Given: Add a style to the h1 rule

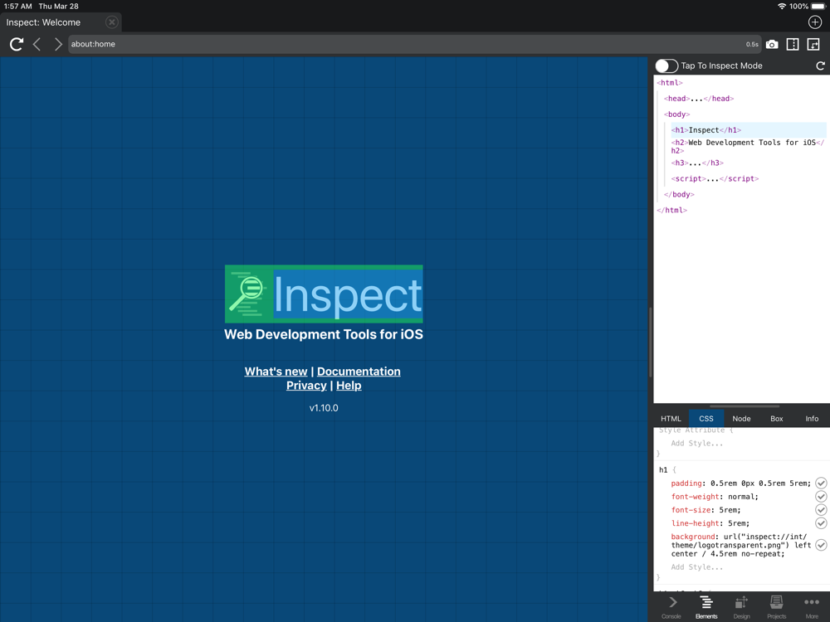Looking at the screenshot, I should click(x=696, y=567).
